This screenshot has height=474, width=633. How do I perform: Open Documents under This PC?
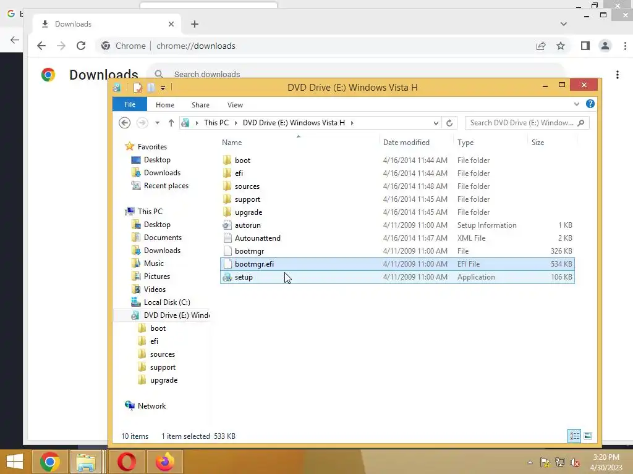click(163, 238)
